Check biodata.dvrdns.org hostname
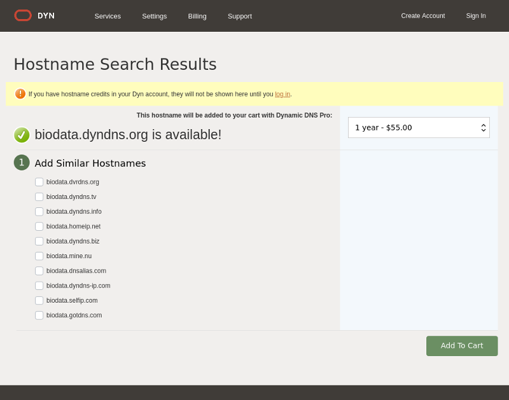This screenshot has width=509, height=400. coord(39,182)
